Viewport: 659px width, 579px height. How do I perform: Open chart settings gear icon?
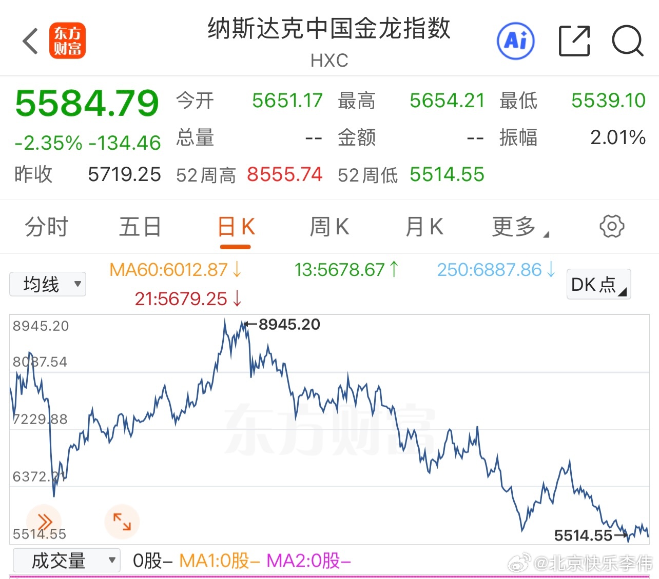612,226
